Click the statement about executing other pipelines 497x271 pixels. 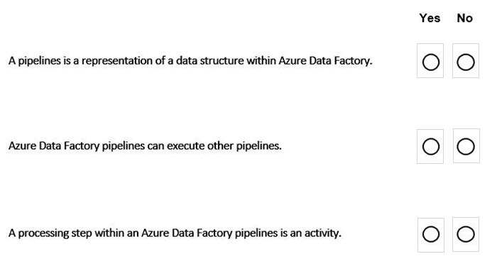point(145,145)
